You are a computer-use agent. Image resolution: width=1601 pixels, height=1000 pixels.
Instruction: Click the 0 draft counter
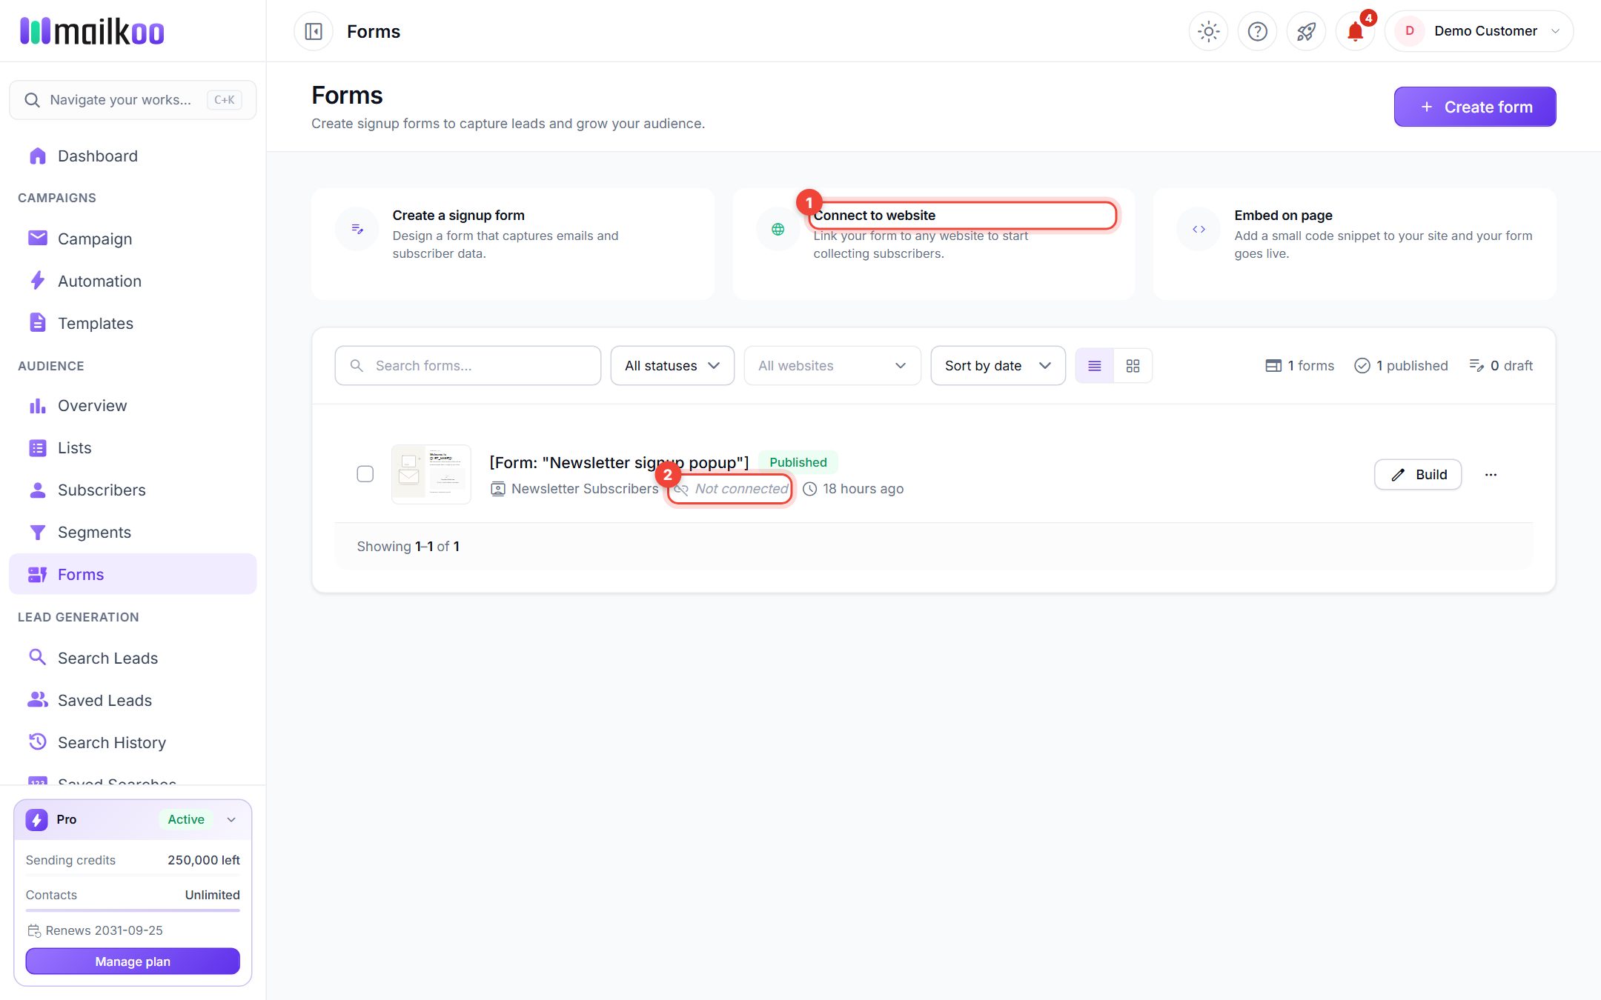click(1501, 365)
